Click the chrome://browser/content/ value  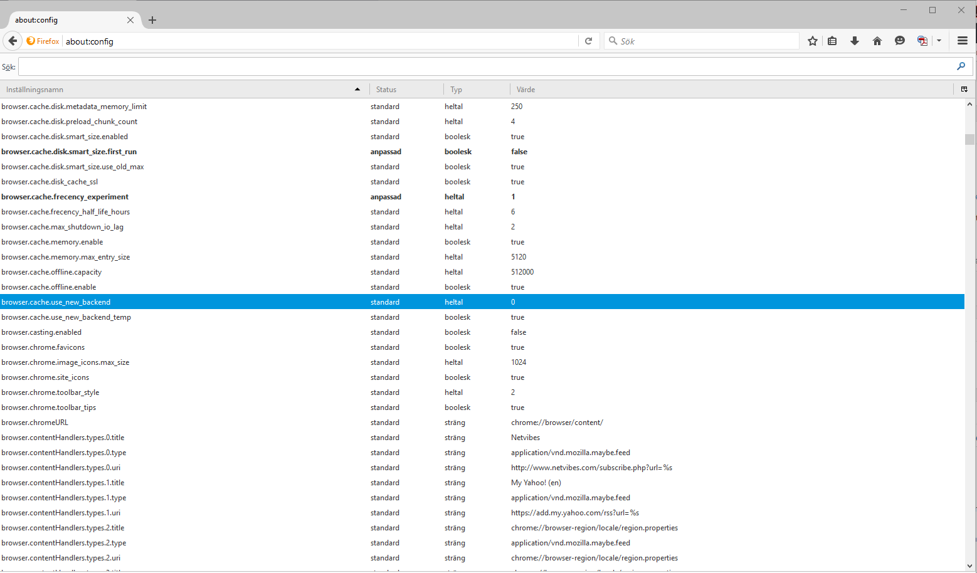pyautogui.click(x=557, y=423)
